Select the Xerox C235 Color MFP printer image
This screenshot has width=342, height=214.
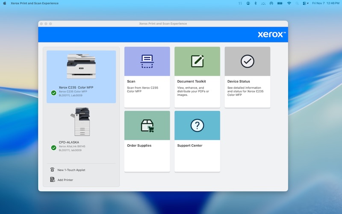(x=81, y=66)
